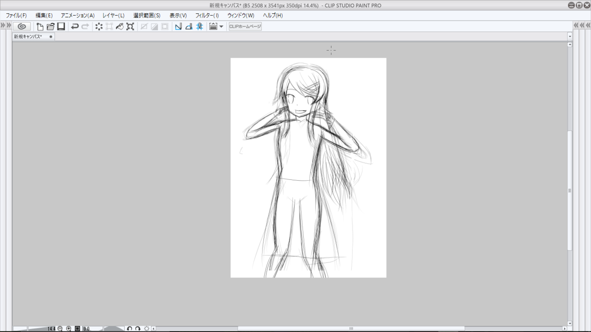Toggle Snap to ruler
591x332 pixels.
pyautogui.click(x=178, y=27)
